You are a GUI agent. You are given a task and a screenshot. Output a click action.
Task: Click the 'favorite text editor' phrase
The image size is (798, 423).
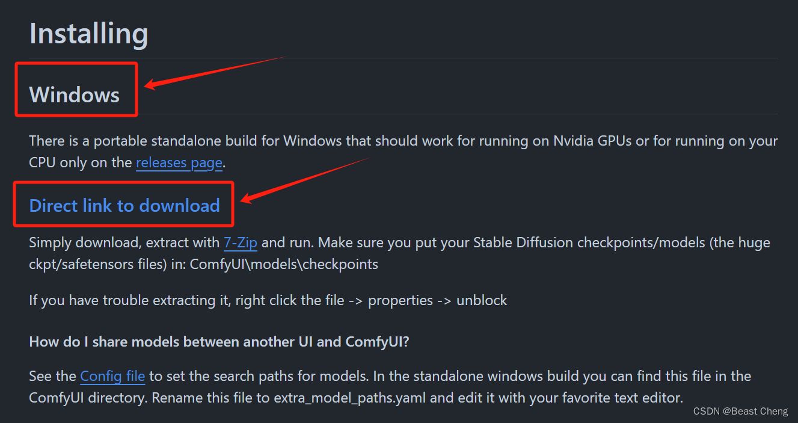pyautogui.click(x=618, y=398)
